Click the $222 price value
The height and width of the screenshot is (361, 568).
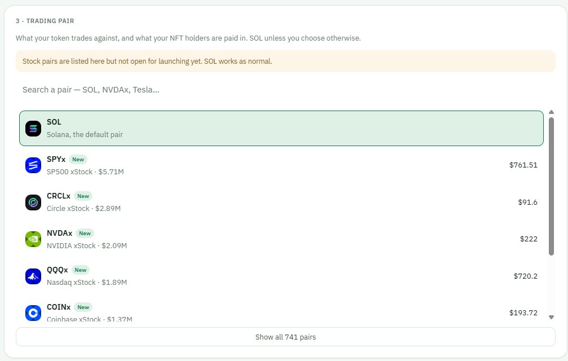click(529, 239)
